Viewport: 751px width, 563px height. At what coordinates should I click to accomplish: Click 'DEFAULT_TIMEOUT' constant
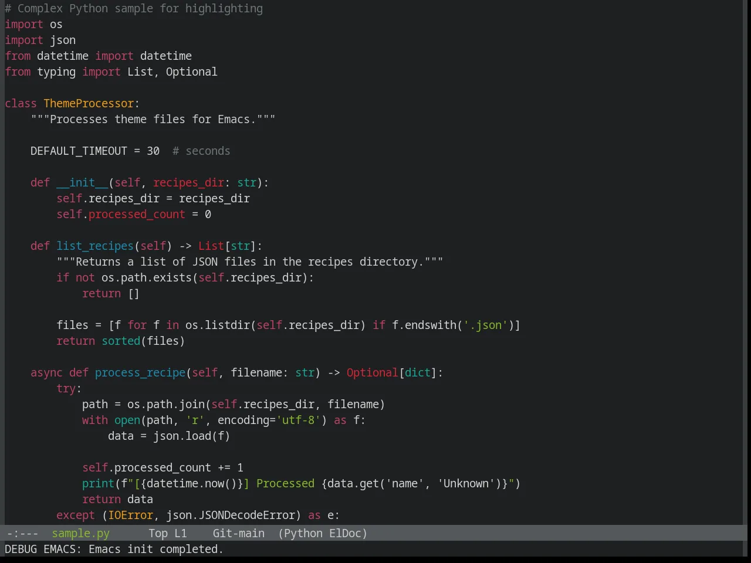click(79, 151)
